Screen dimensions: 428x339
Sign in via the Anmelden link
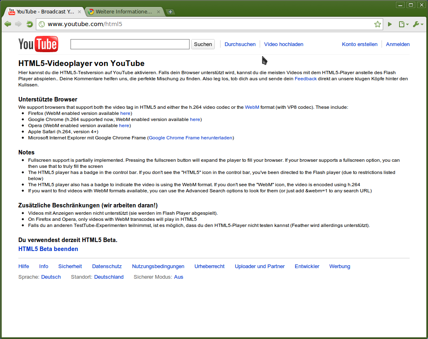(397, 44)
